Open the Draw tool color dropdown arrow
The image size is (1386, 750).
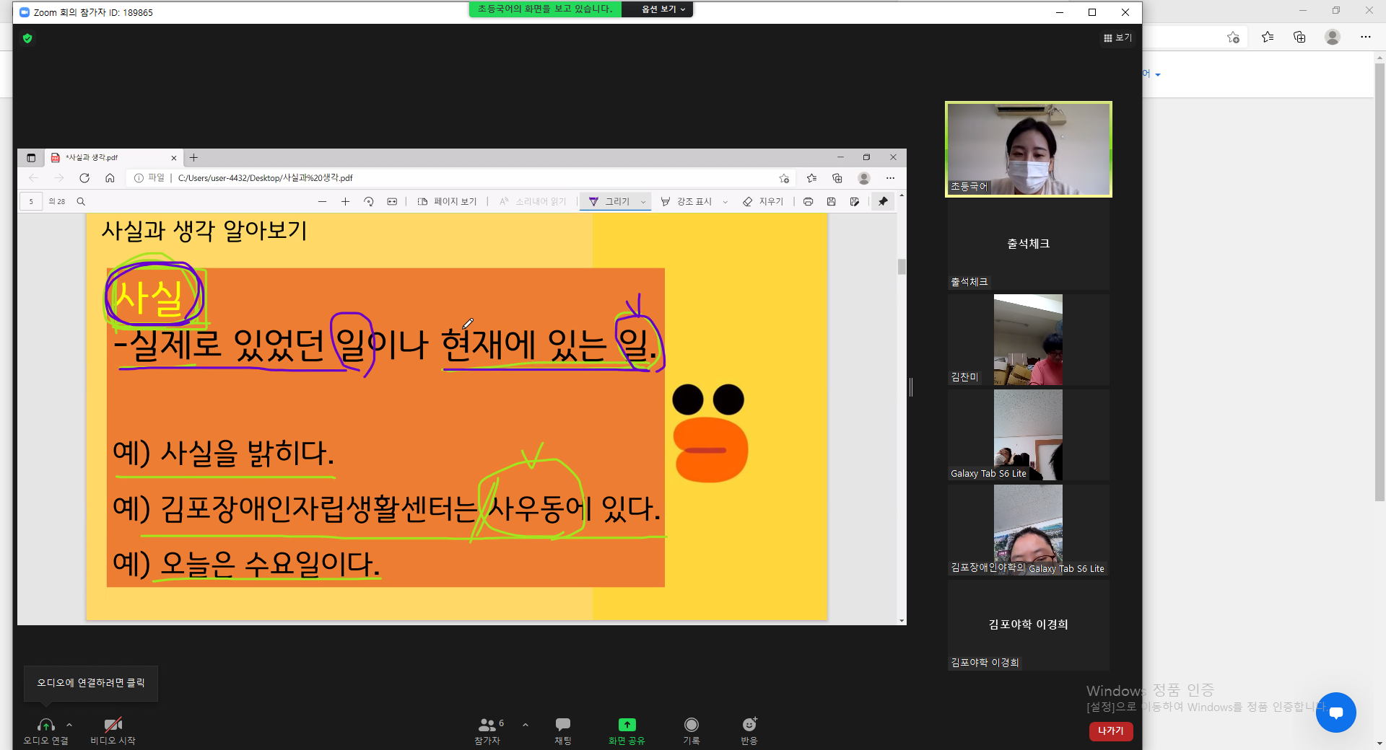(643, 202)
